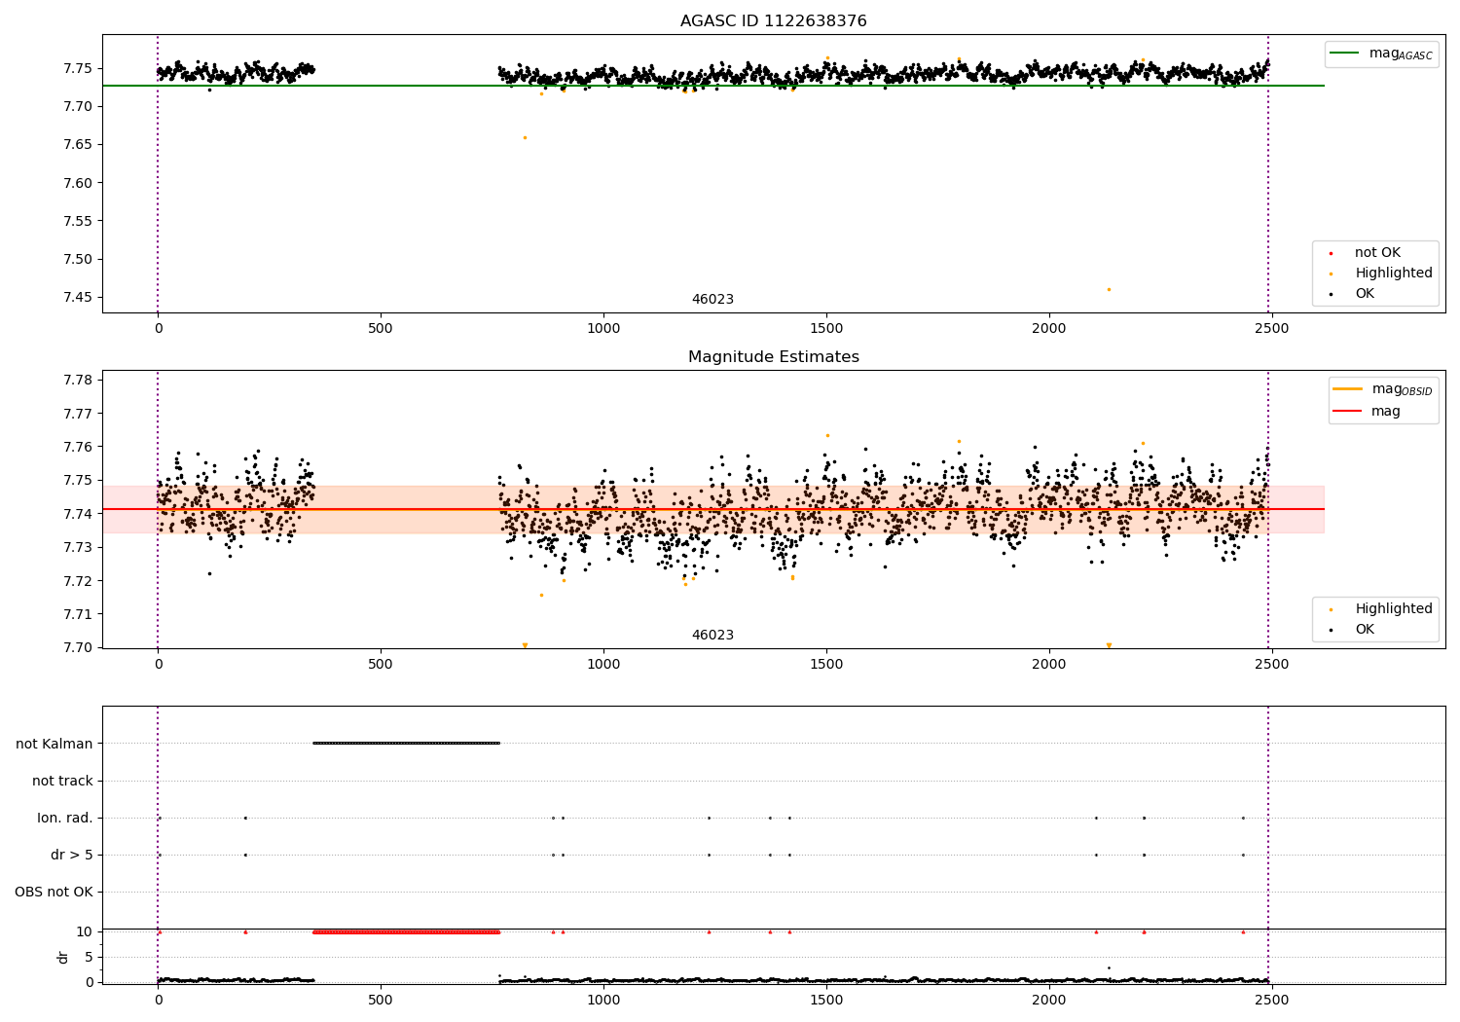1460x1022 pixels.
Task: Select the mag AGASC entry in the top-panel legend
Action: pos(1382,54)
